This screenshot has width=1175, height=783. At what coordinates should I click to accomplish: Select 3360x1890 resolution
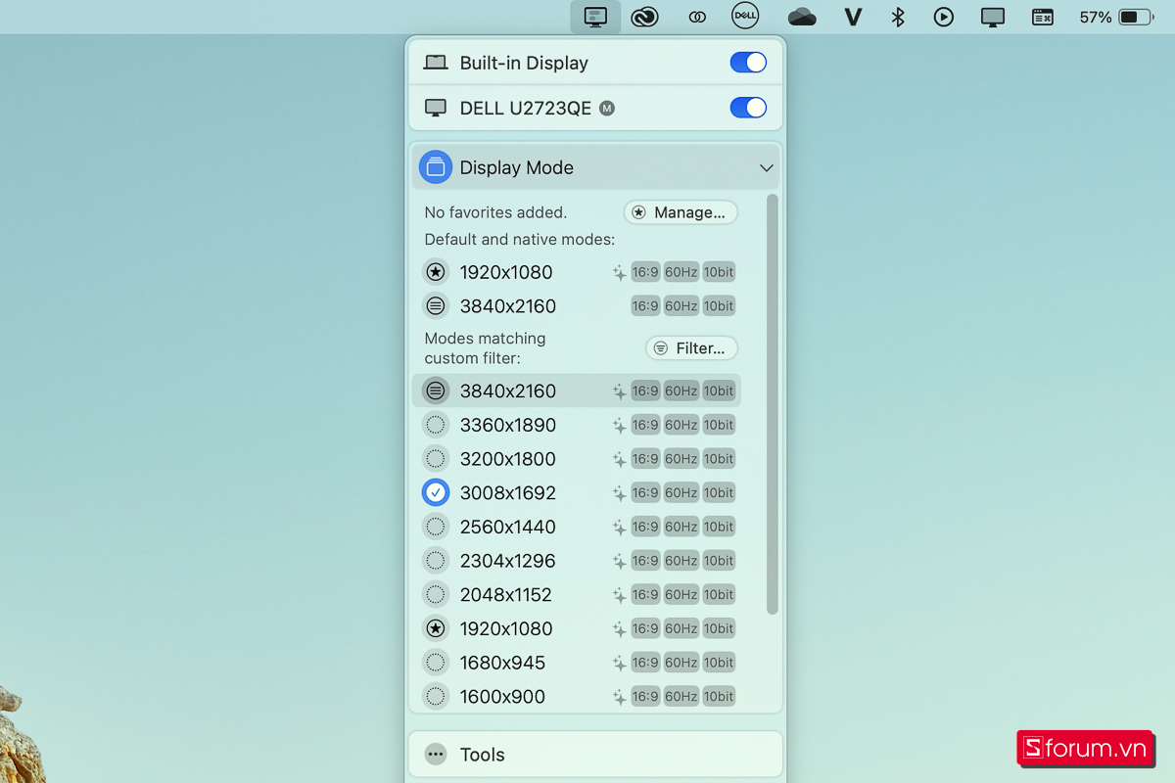[x=576, y=425]
